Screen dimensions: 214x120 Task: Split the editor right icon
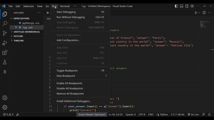204,13
